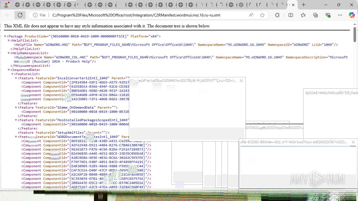Screen dimensions: 358x201
Task: Click component {02A9603D-A44E-4E52-BECE-33D35C05DEA8}
Action: [x=86, y=154]
